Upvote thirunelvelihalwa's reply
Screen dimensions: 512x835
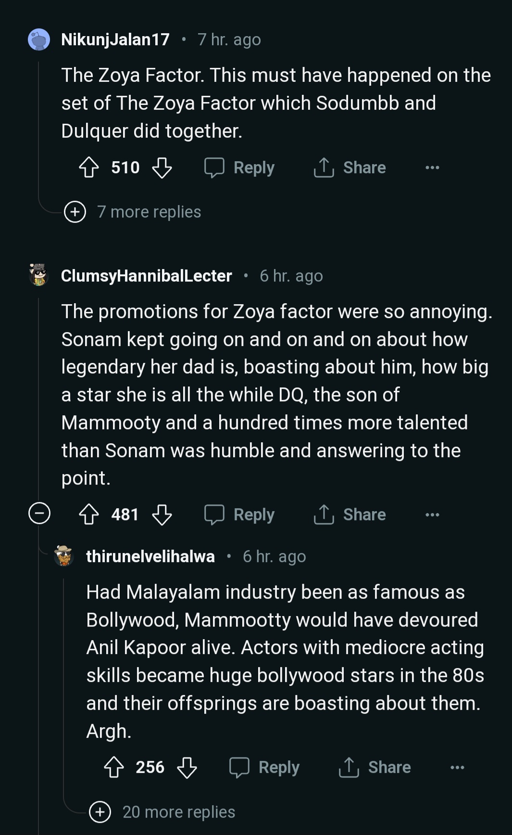114,767
